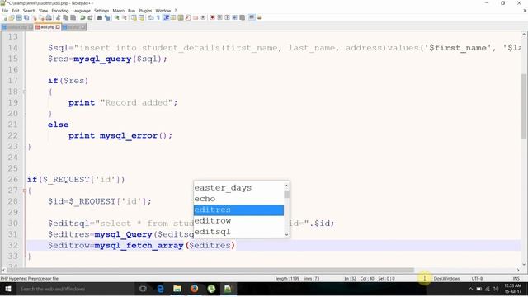Open the User Defined Language dialog icon

pos(173,17)
